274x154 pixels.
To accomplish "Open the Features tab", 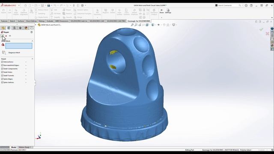I will 4,21.
